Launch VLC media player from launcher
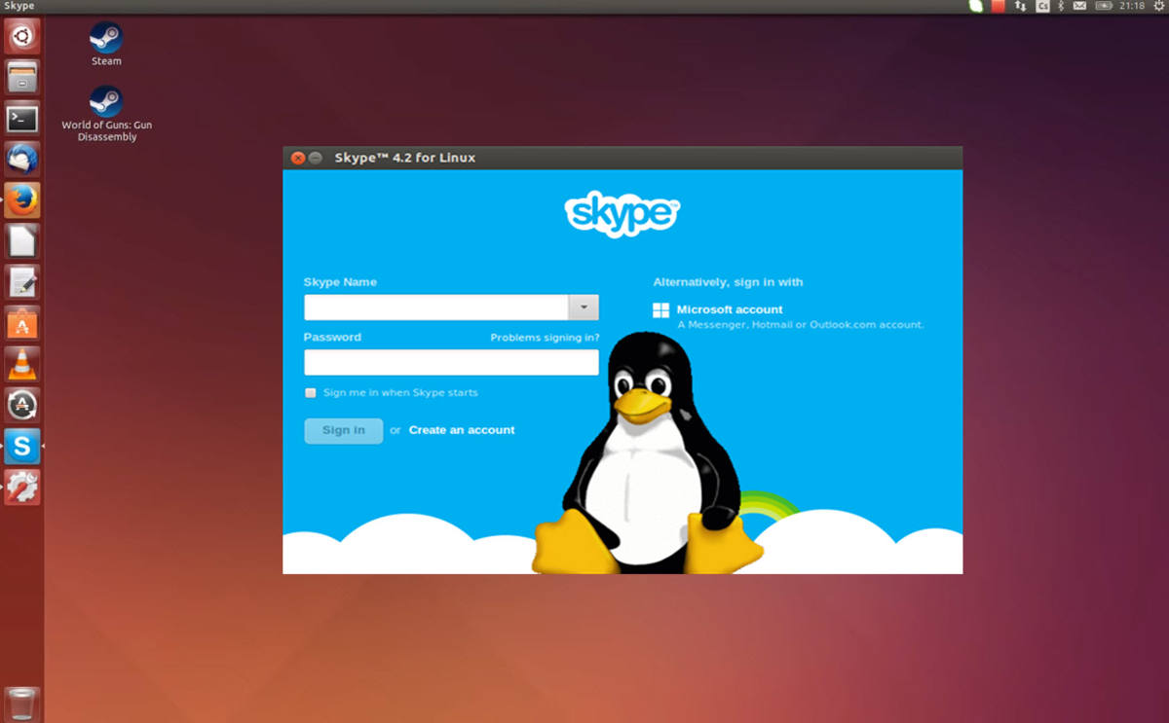Screen dimensions: 1169x723 point(21,364)
